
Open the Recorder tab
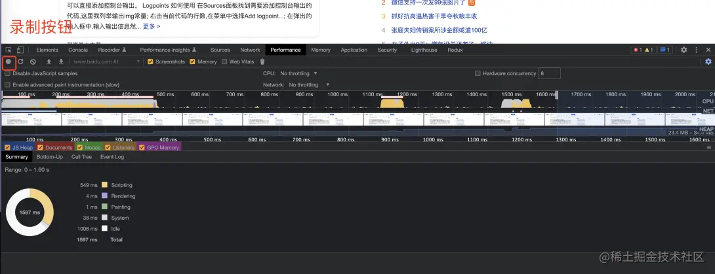point(112,50)
